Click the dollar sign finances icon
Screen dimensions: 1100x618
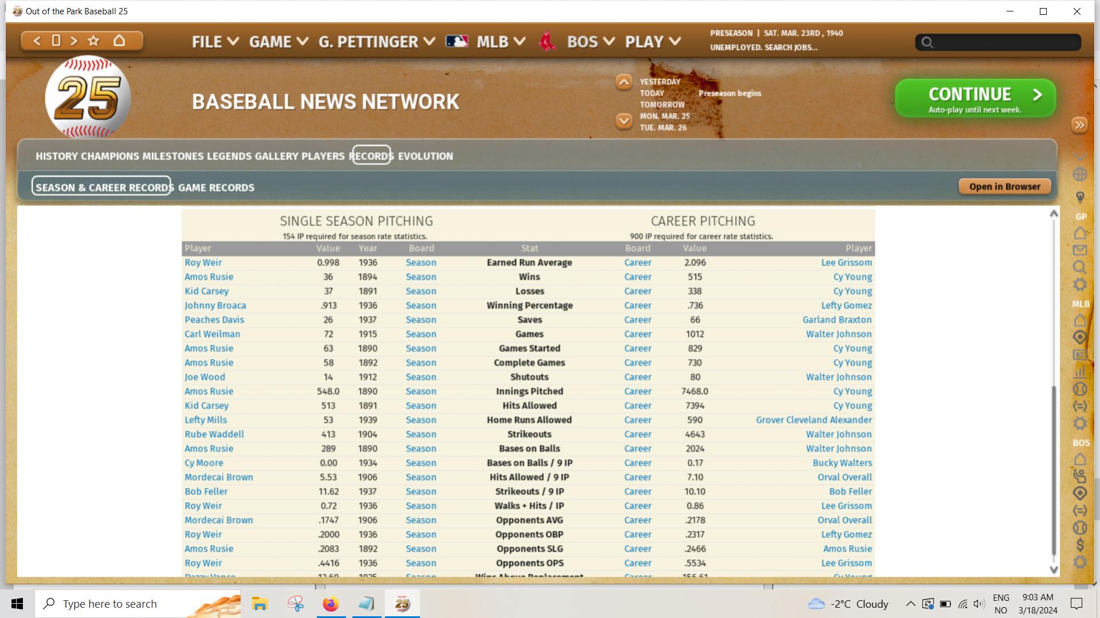[x=1080, y=545]
